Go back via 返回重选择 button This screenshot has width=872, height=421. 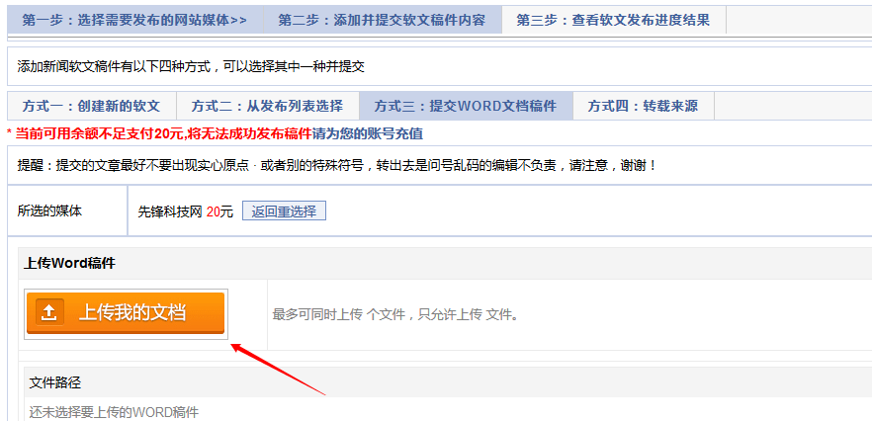point(284,211)
